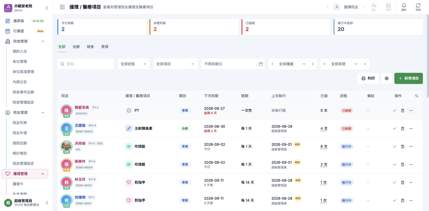Click the page vertical scrollbar
Viewport: 429px width, 211px height.
[428, 56]
